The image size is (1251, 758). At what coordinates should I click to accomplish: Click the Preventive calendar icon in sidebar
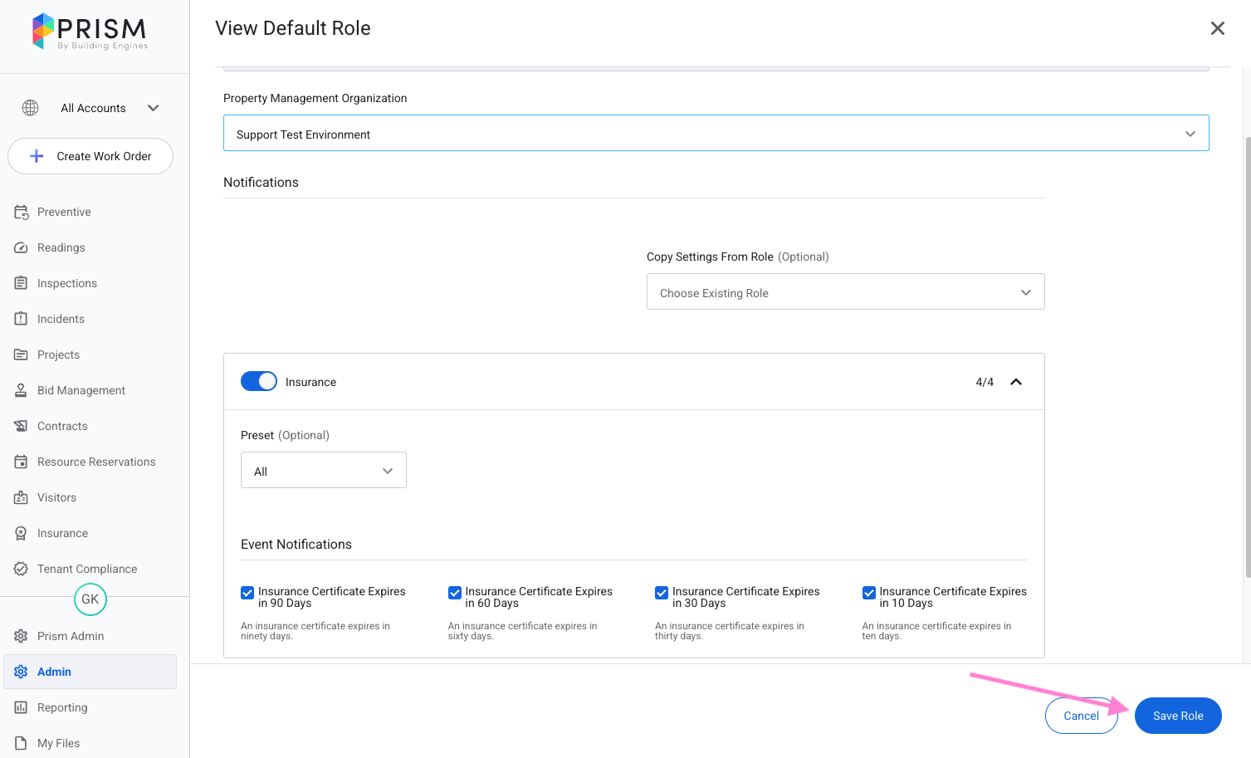[22, 213]
